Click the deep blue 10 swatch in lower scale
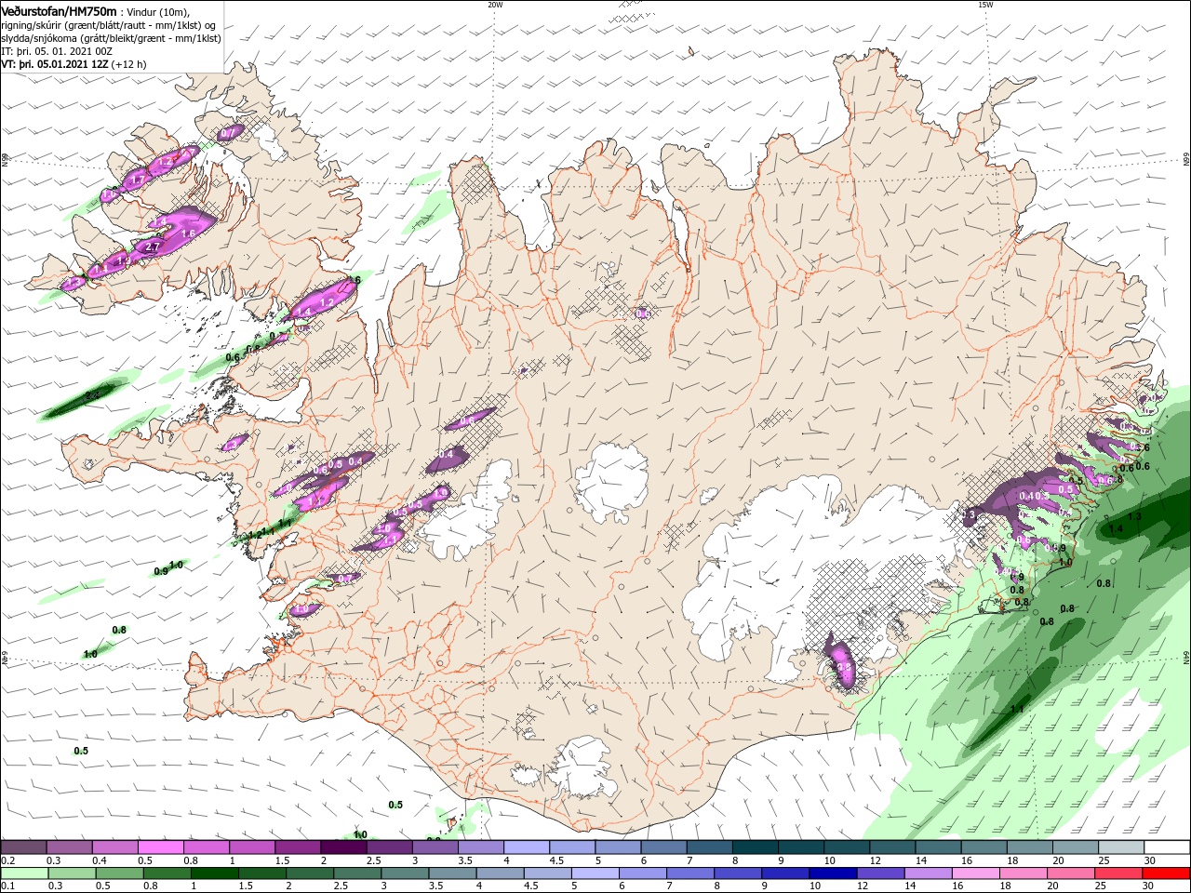 pyautogui.click(x=832, y=873)
